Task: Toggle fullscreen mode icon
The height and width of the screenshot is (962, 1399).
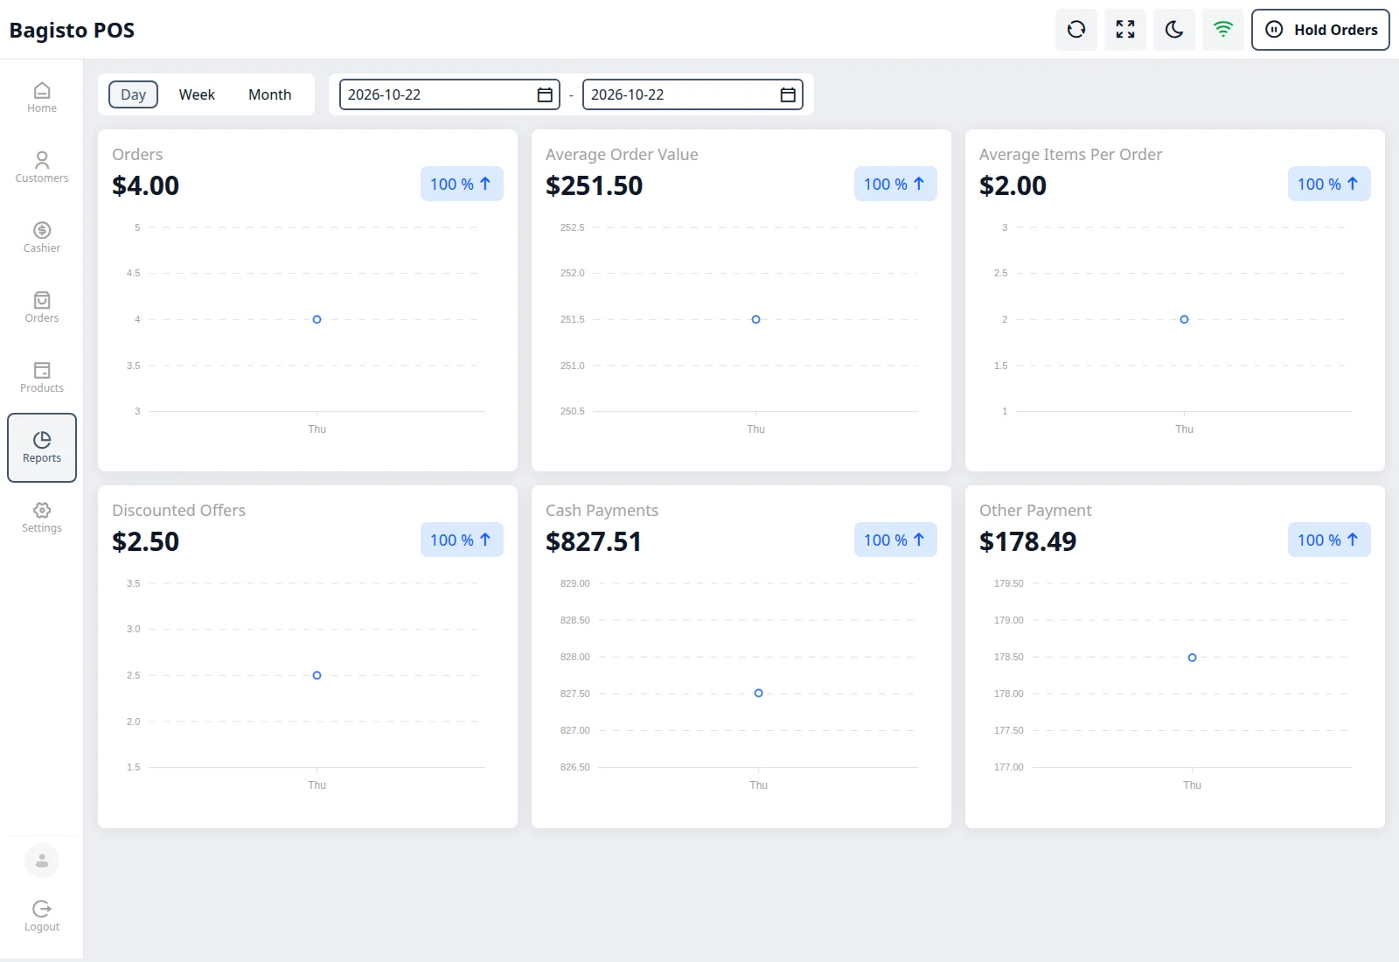Action: [1125, 30]
